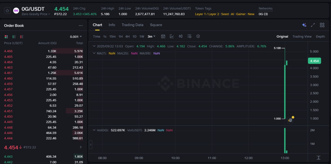Viewport: 331px width, 164px height.
Task: Open technical indicators with the line chart icon
Action: pos(172,36)
